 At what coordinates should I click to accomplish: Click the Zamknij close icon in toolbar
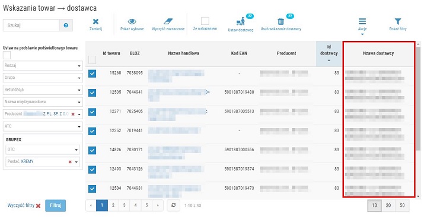(x=95, y=22)
